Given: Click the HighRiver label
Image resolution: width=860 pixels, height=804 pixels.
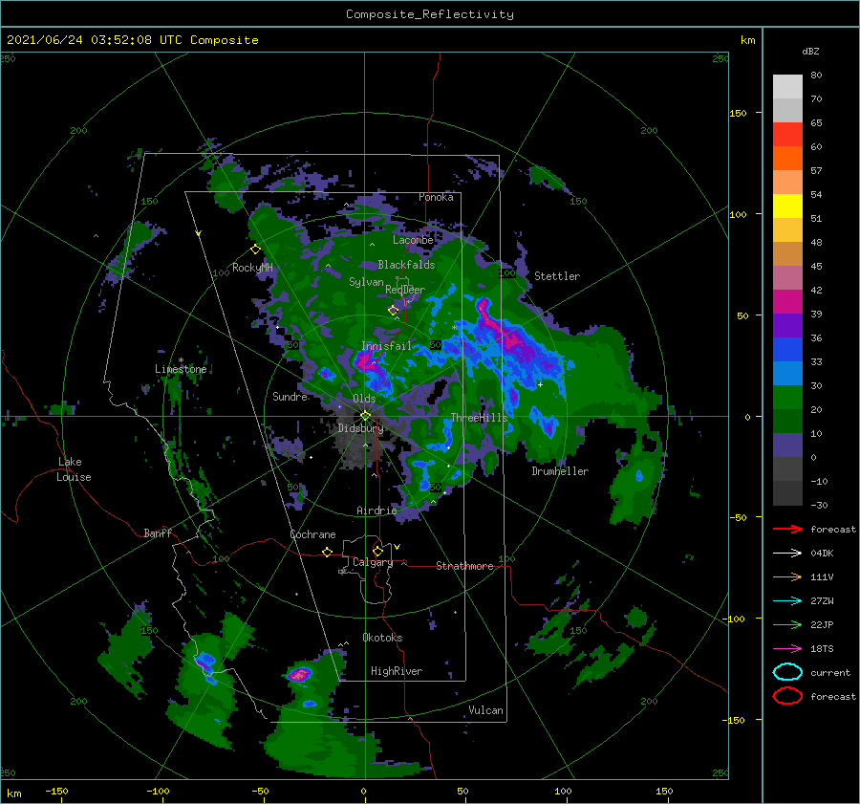Looking at the screenshot, I should pyautogui.click(x=397, y=672).
